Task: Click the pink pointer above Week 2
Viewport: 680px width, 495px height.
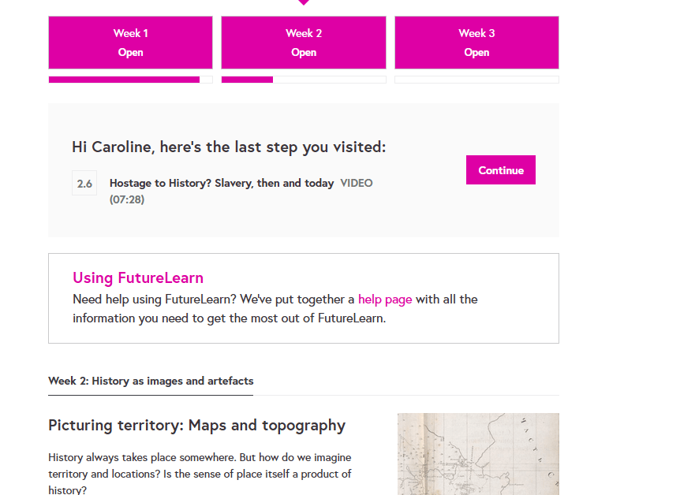Action: (x=304, y=2)
